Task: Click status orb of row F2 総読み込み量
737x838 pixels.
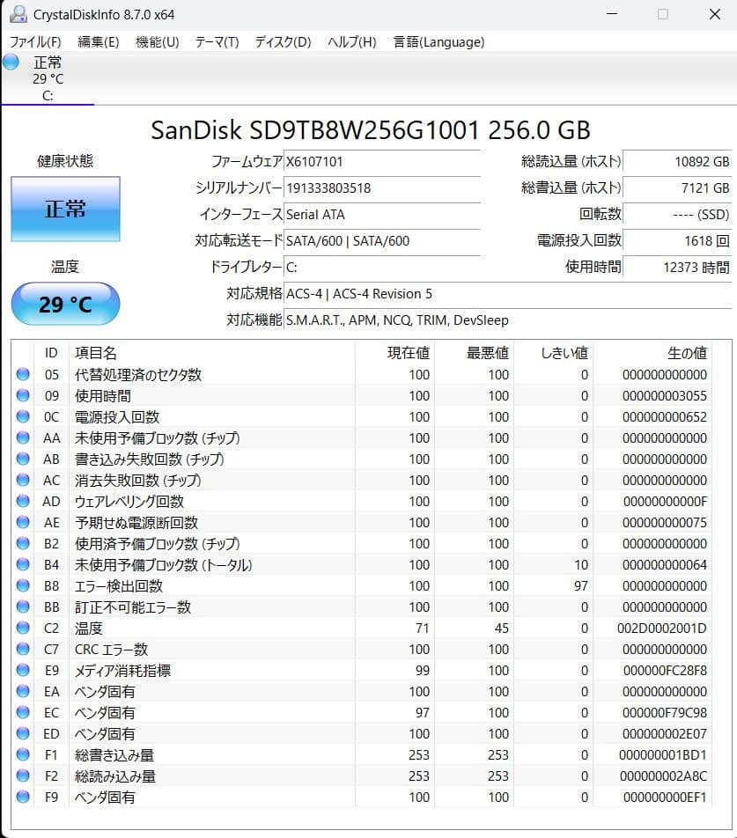Action: (22, 776)
